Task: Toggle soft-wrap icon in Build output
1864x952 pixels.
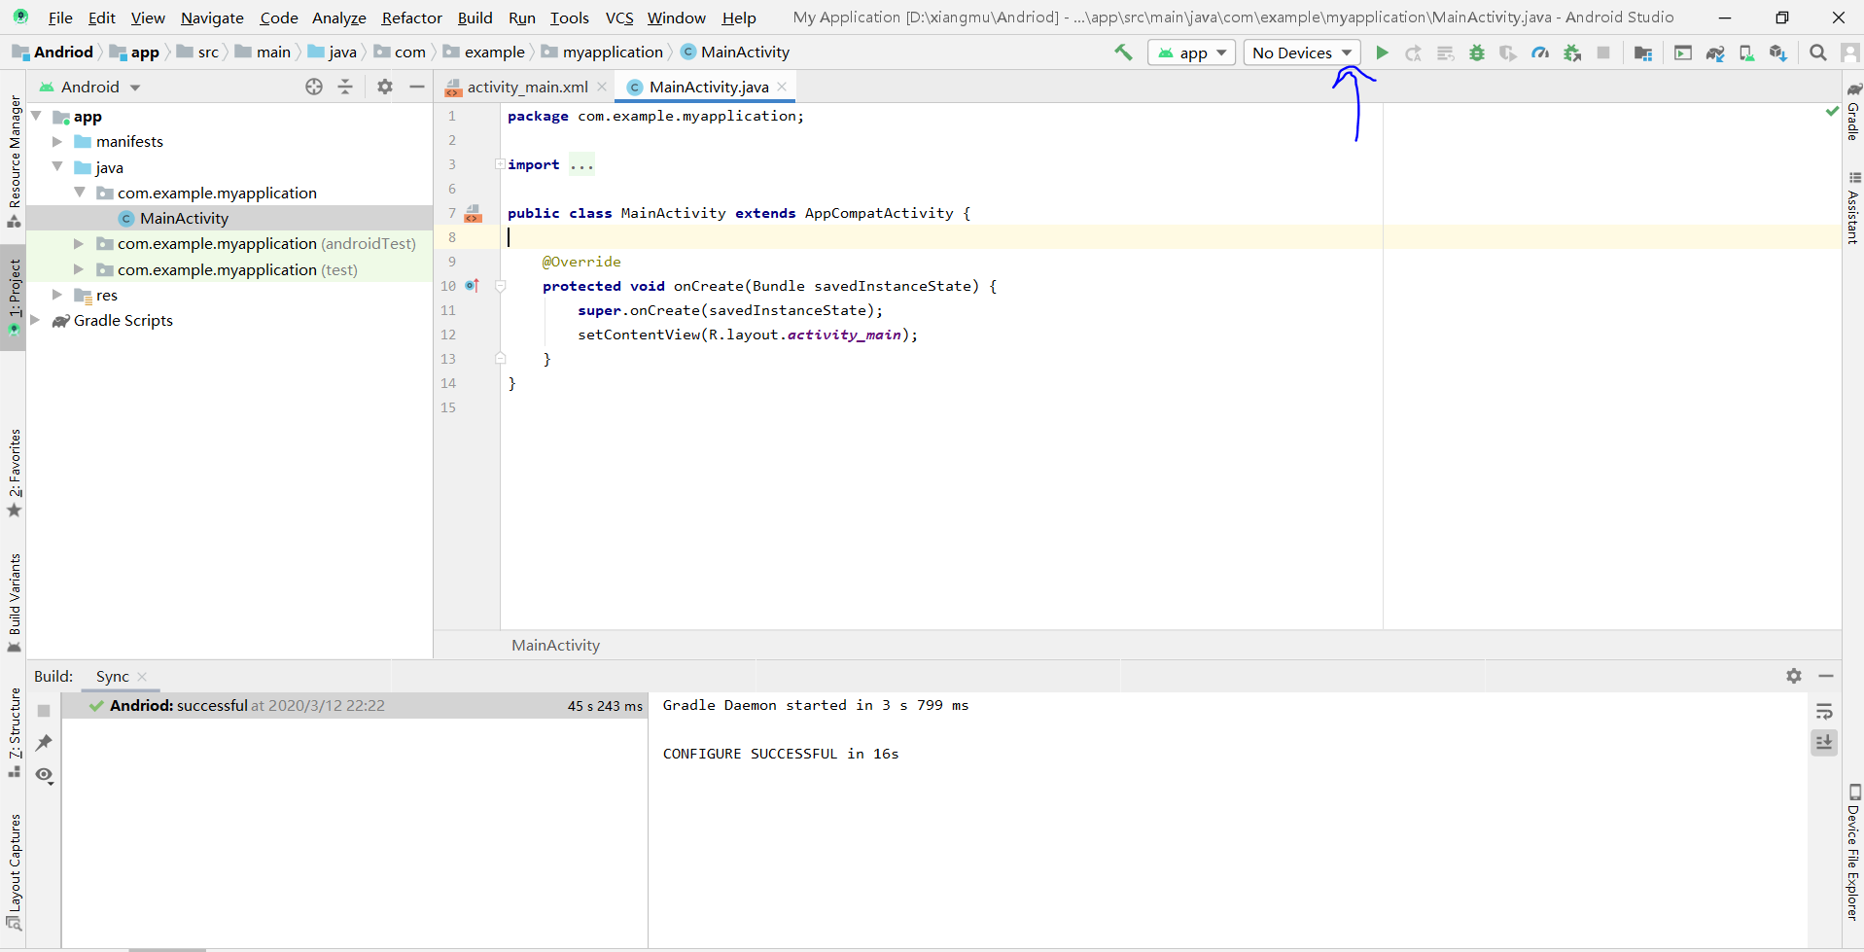Action: (1824, 711)
